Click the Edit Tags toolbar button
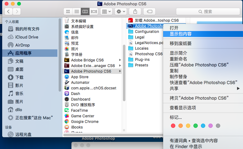The width and height of the screenshot is (243, 149). coord(149,11)
